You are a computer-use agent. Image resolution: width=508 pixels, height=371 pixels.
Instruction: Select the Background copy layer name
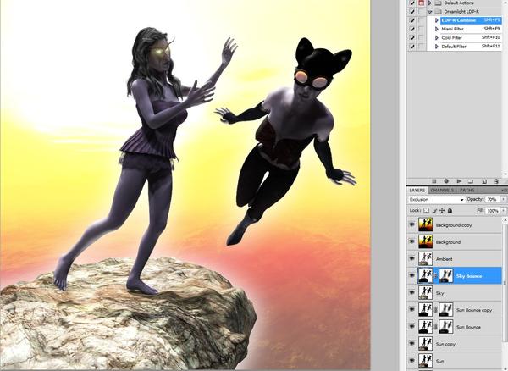[454, 225]
